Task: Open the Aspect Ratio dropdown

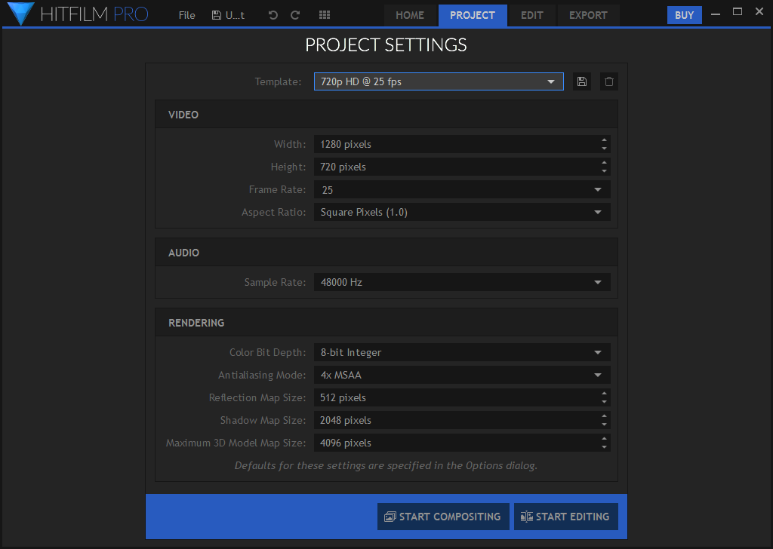Action: click(462, 213)
